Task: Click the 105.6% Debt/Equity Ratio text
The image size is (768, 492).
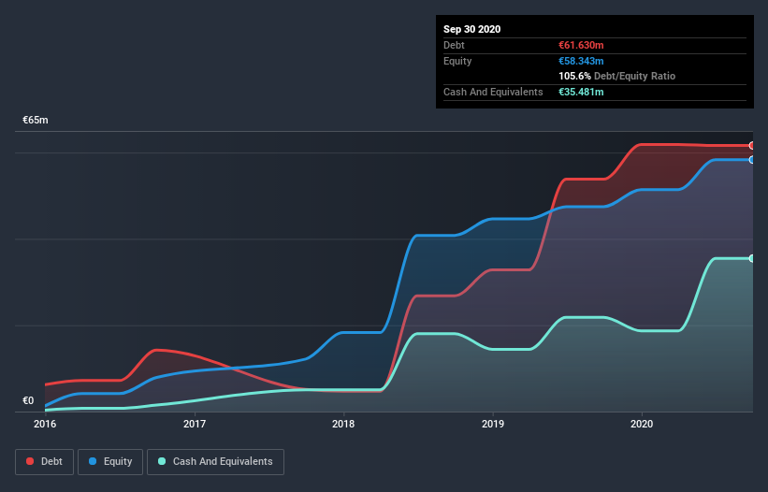Action: 616,76
